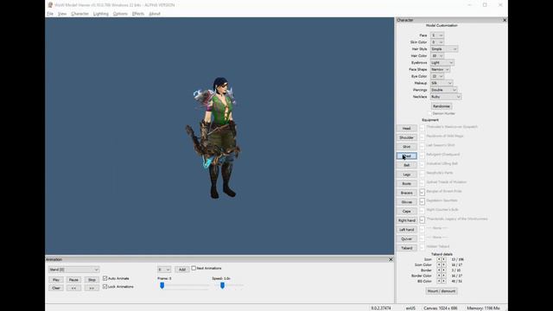Click the Head equipment button
553x311 pixels.
click(407, 129)
